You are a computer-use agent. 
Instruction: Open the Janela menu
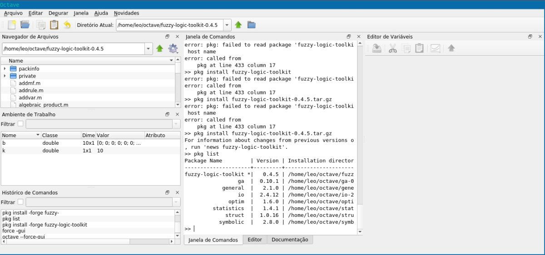(x=81, y=13)
